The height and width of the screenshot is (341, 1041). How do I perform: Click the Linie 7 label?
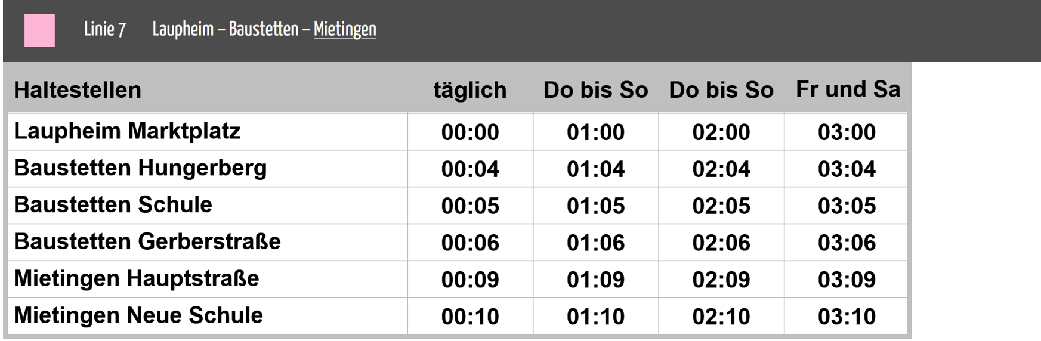(105, 29)
